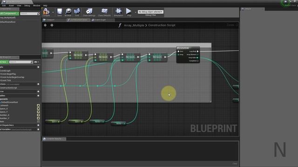Select Event Tick in My Blueprint
298x167 pixels.
[6, 80]
